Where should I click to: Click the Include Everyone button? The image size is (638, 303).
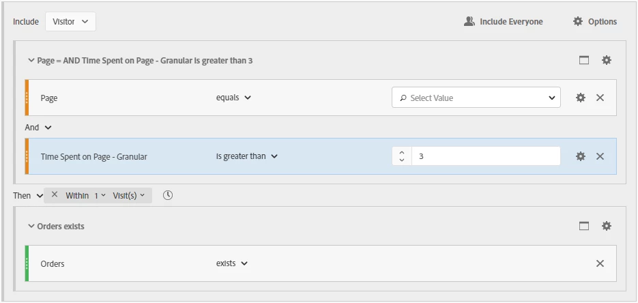(504, 22)
